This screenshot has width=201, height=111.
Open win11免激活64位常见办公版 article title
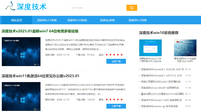click(x=40, y=76)
